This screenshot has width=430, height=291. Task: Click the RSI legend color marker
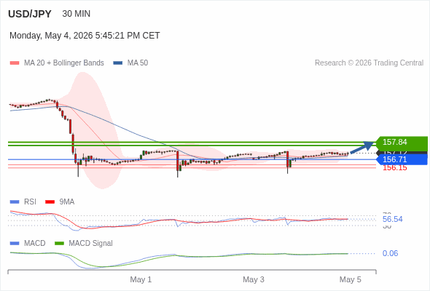(x=15, y=202)
